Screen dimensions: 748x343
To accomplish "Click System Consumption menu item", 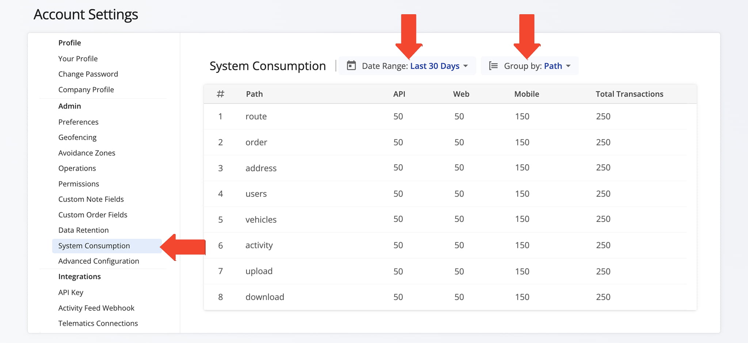I will click(x=94, y=246).
